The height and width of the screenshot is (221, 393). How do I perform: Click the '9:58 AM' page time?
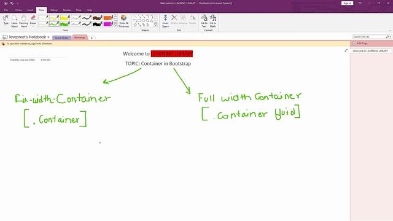45,60
